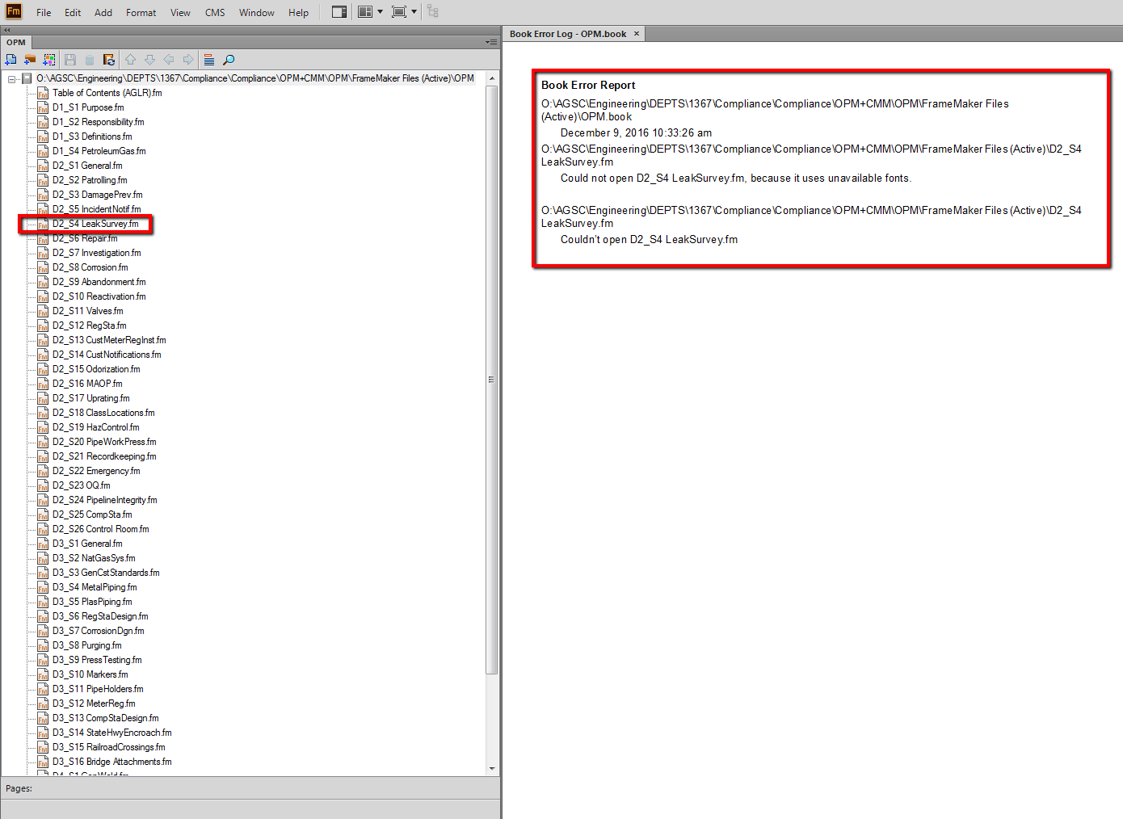1123x819 pixels.
Task: Close the Book Error Log tab
Action: tap(637, 34)
